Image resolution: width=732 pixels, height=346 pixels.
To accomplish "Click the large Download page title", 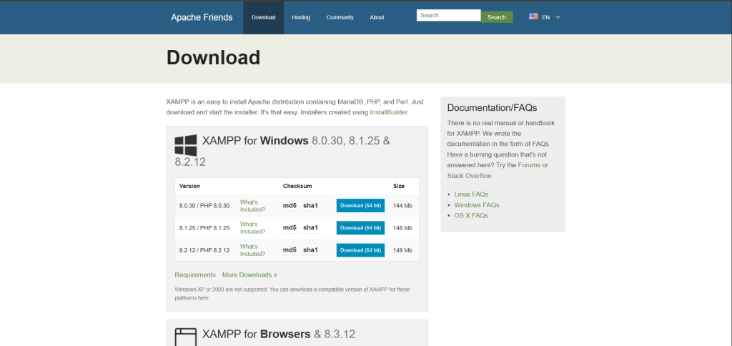I will (213, 58).
